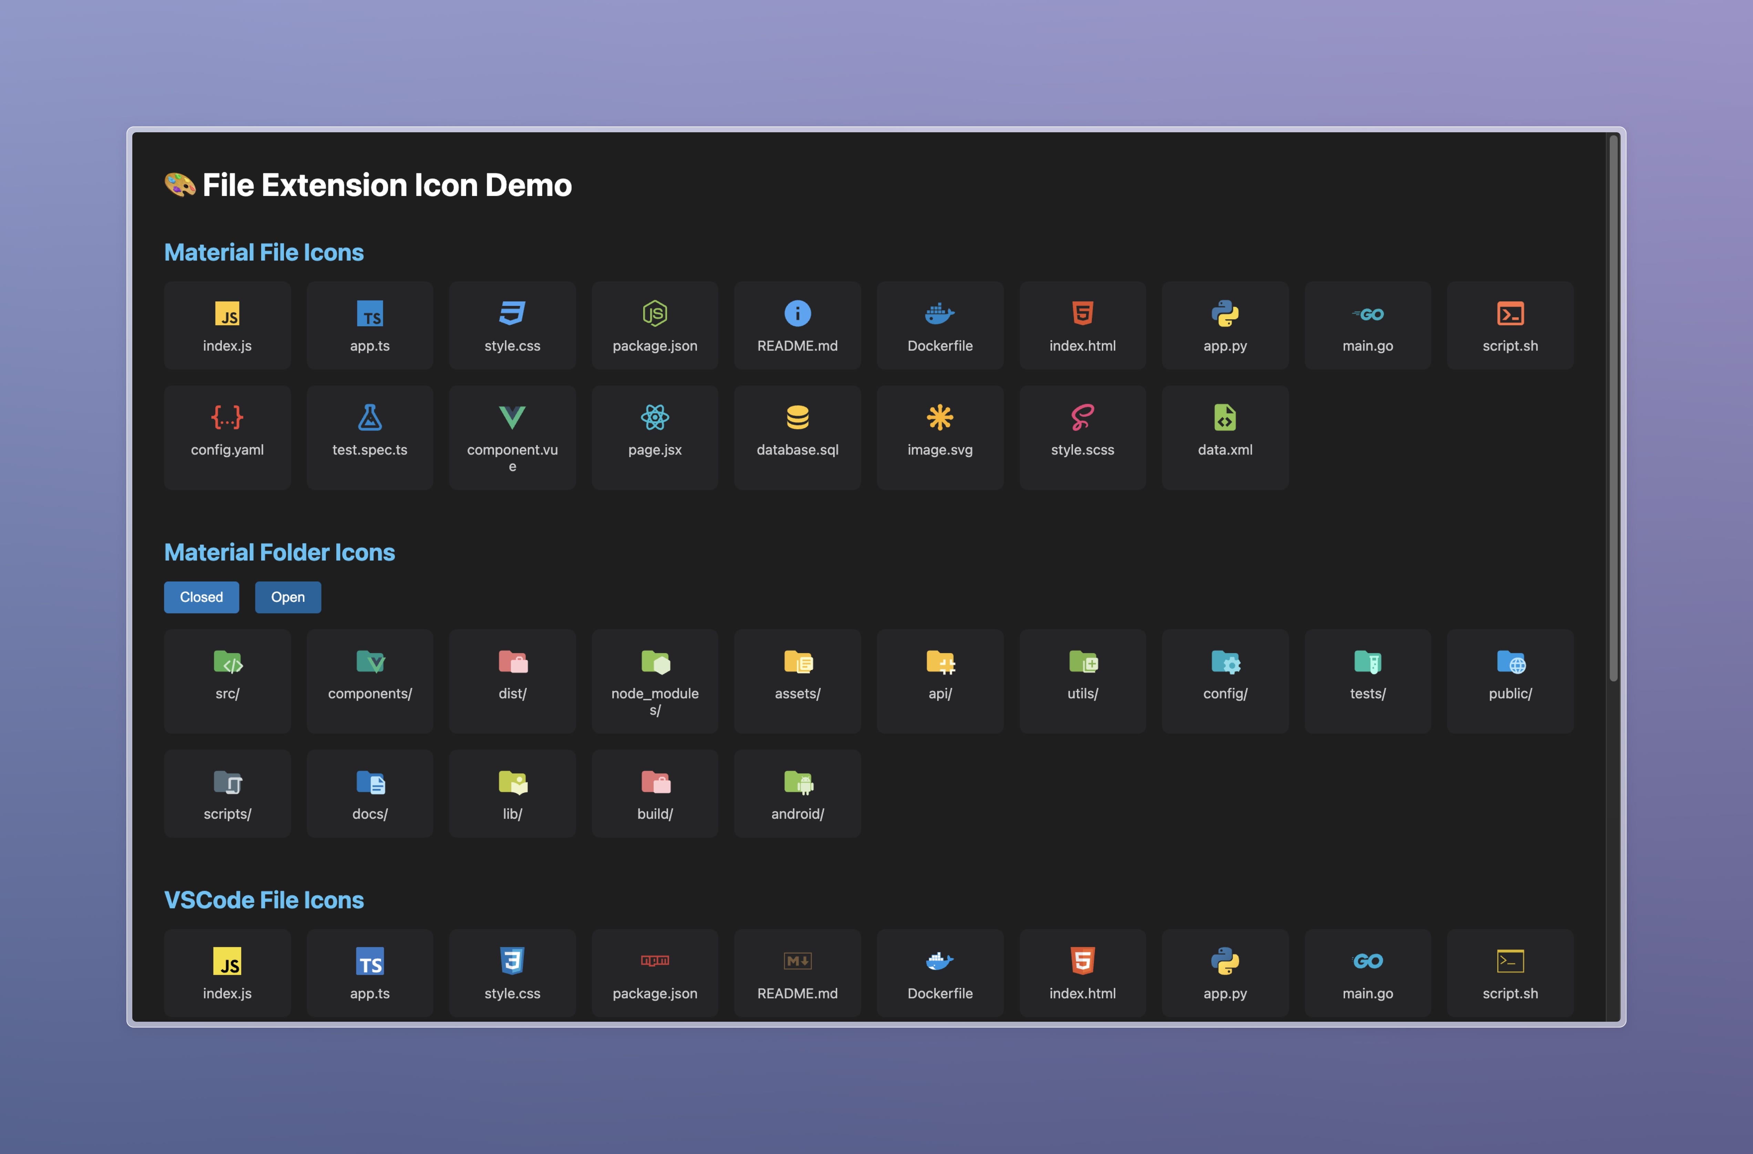
Task: Click the vertical scrollbar thumb
Action: [x=1613, y=407]
